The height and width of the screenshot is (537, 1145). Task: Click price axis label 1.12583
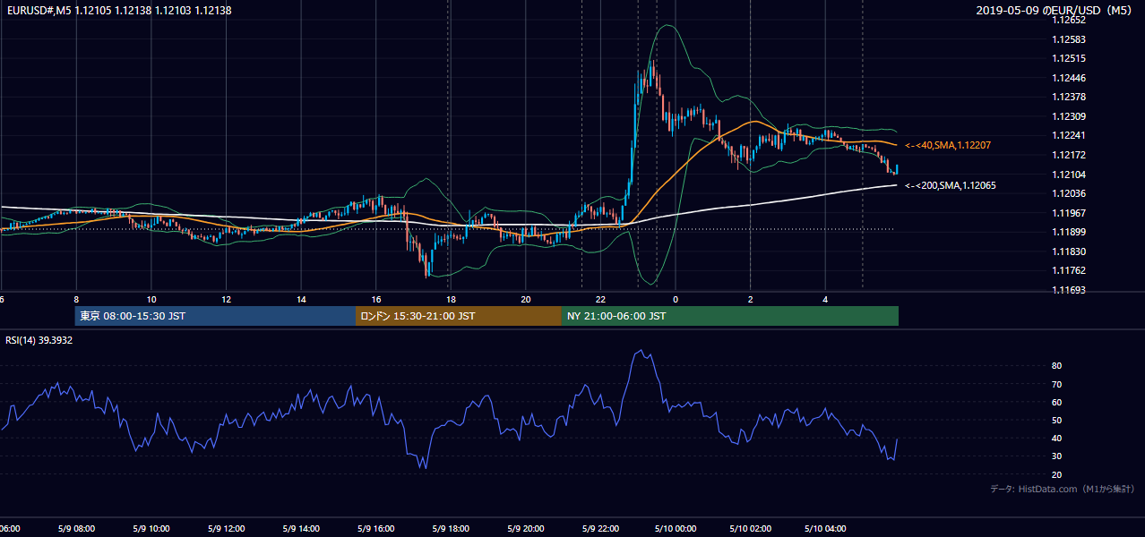tap(1069, 39)
